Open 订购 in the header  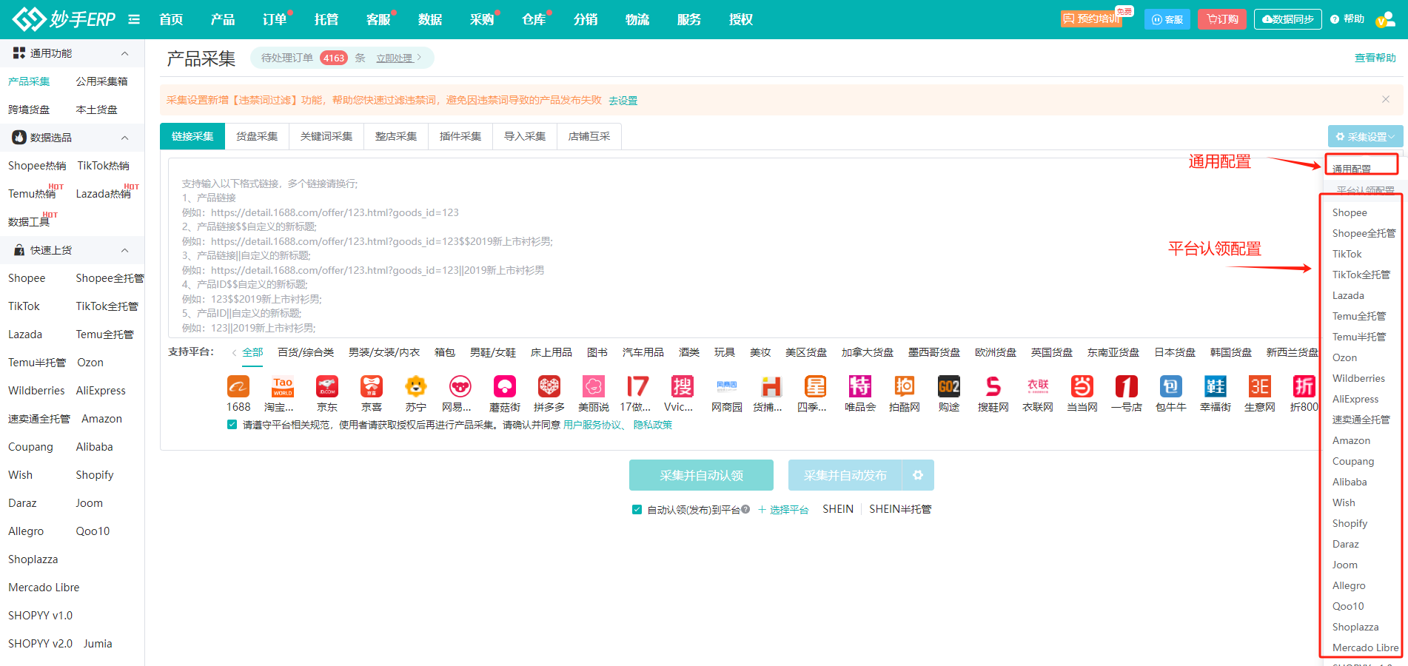pos(1221,19)
